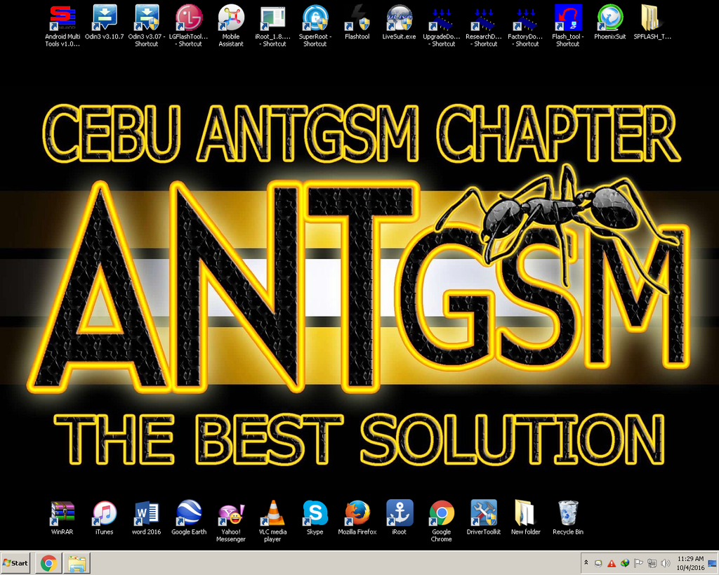719x575 pixels.
Task: Click the Google Earth shortcut
Action: (x=189, y=514)
